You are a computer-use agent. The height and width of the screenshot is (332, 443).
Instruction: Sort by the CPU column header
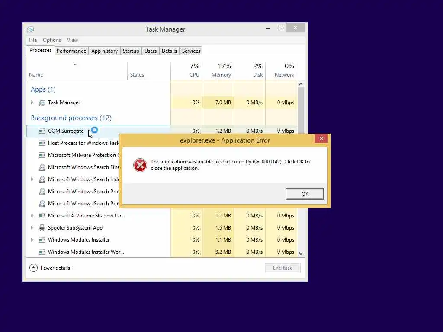tap(186, 71)
